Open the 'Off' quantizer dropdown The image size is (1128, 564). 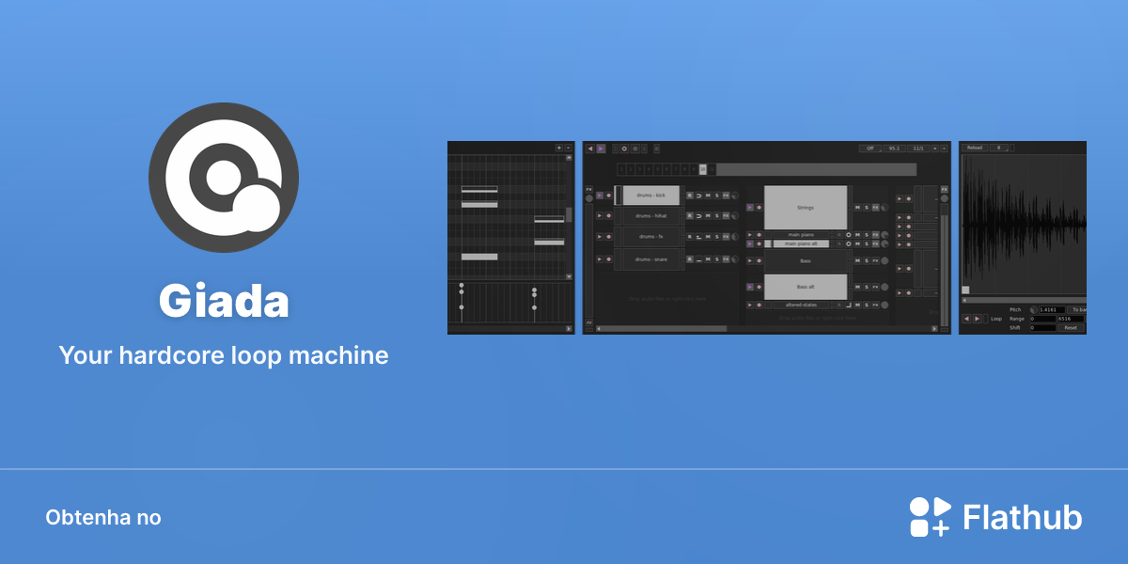870,149
